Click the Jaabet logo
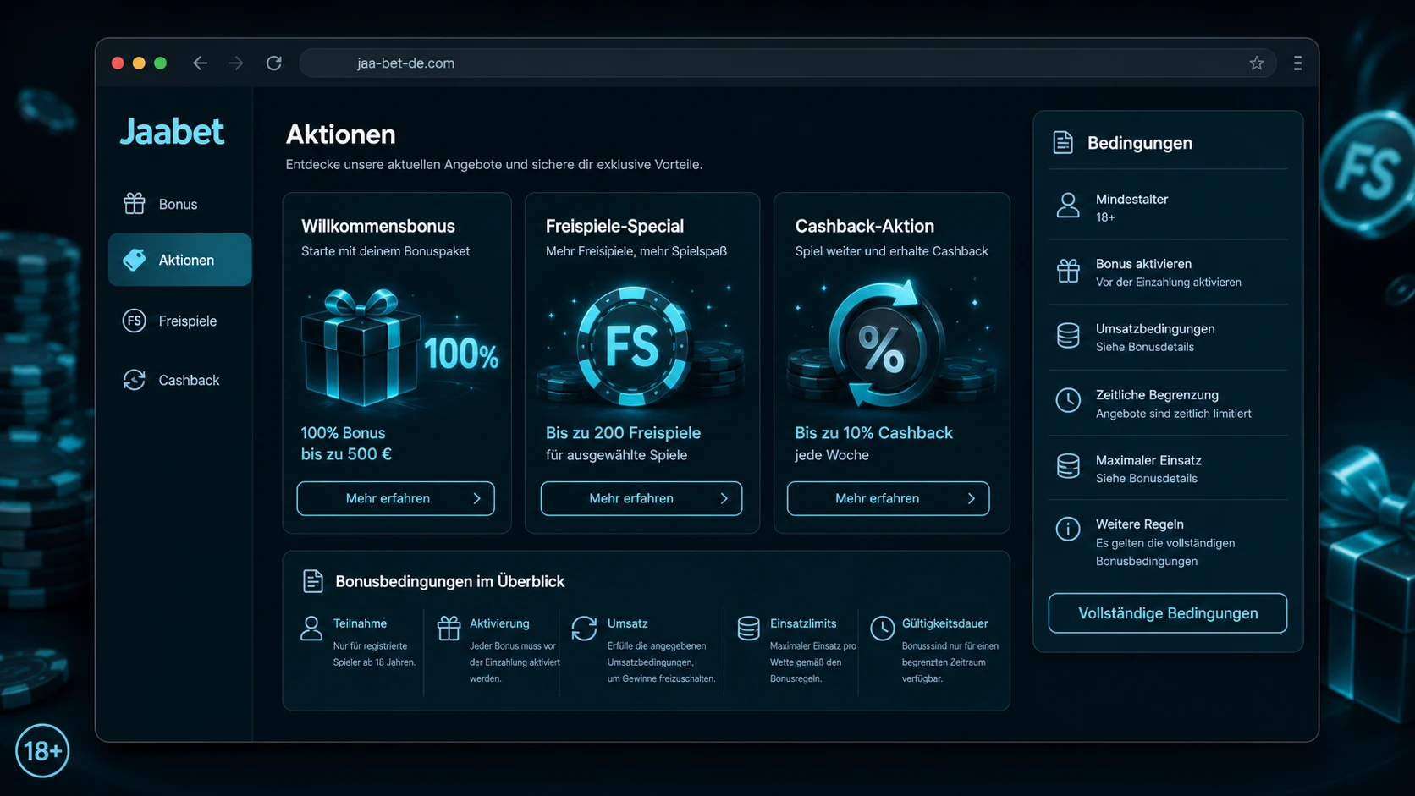This screenshot has width=1415, height=796. tap(172, 132)
